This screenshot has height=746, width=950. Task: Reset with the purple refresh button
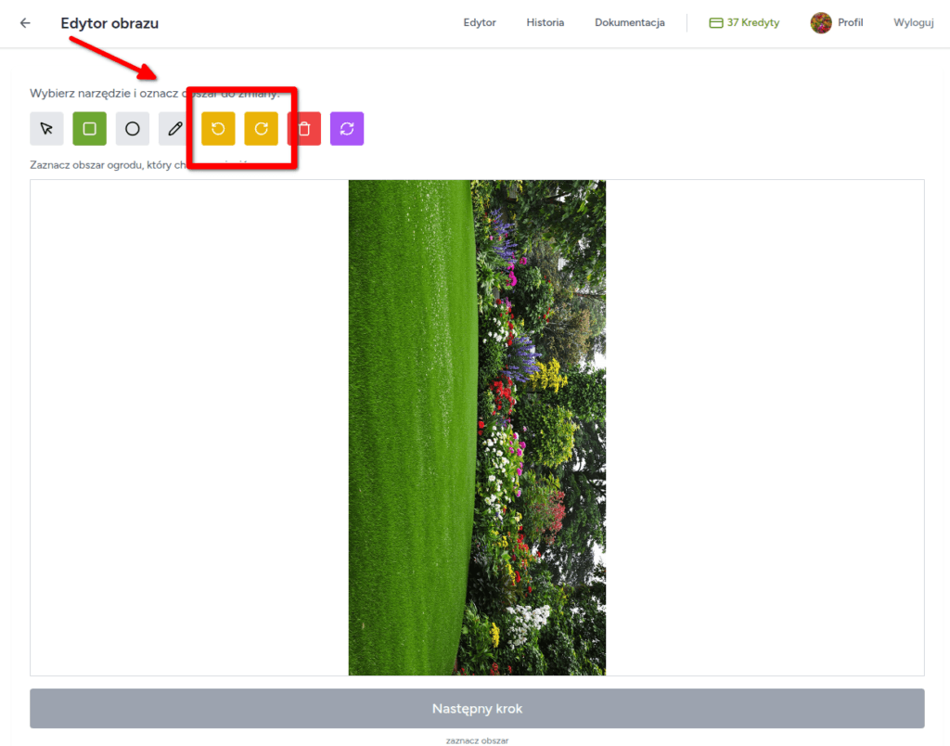coord(347,129)
